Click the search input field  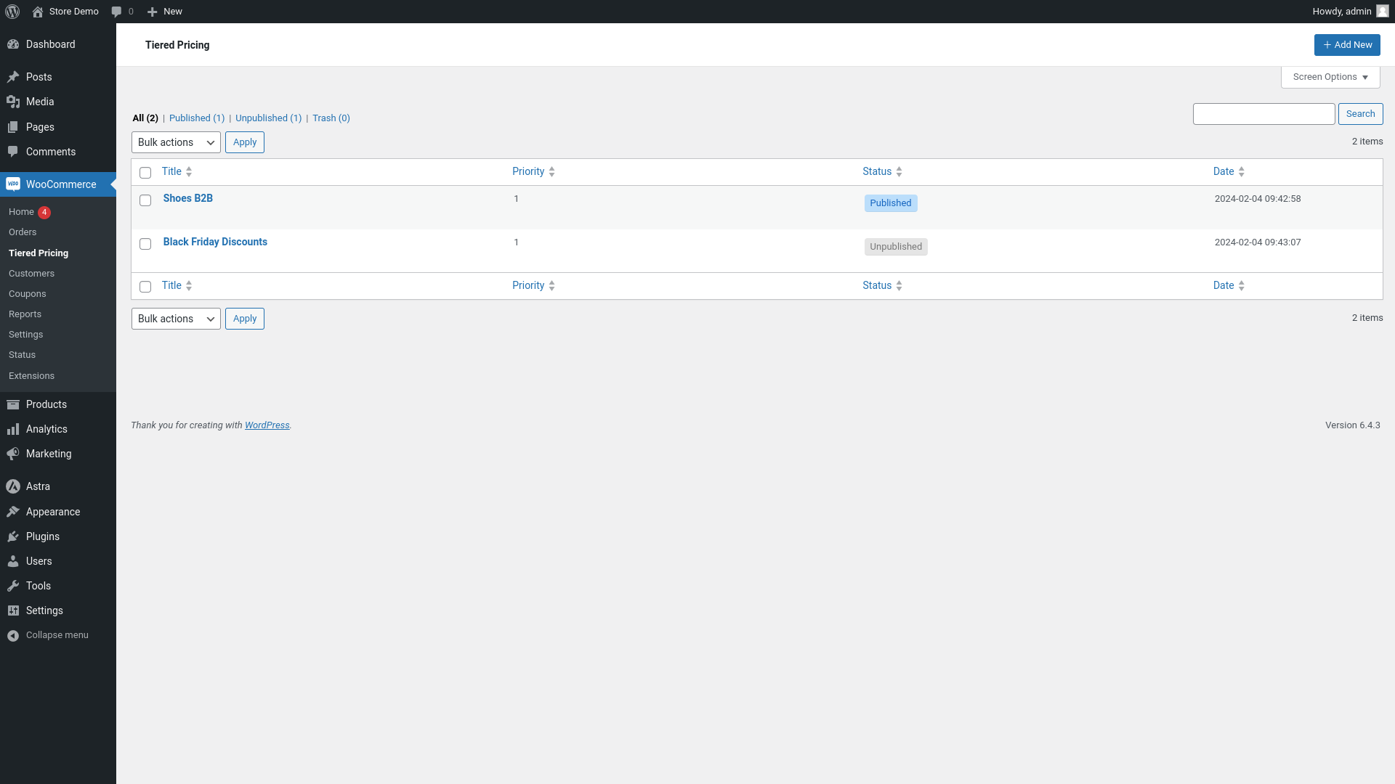pyautogui.click(x=1263, y=114)
